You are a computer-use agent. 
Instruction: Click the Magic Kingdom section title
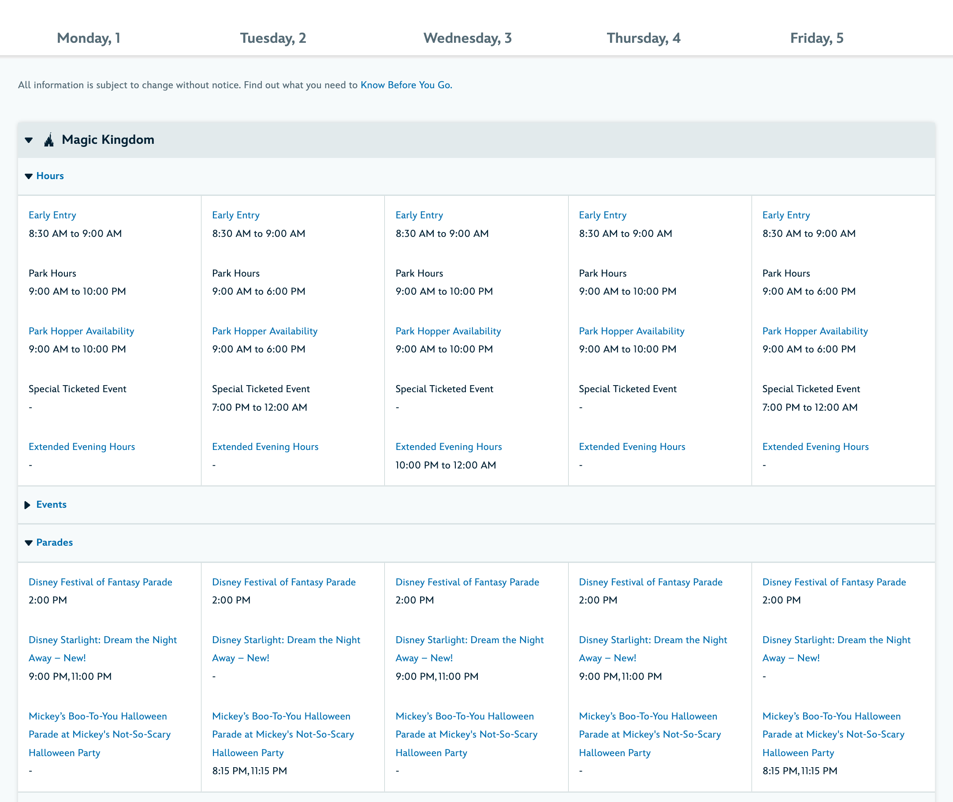pos(108,139)
